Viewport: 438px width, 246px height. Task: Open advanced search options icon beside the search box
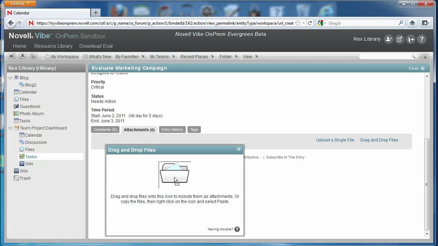425,56
